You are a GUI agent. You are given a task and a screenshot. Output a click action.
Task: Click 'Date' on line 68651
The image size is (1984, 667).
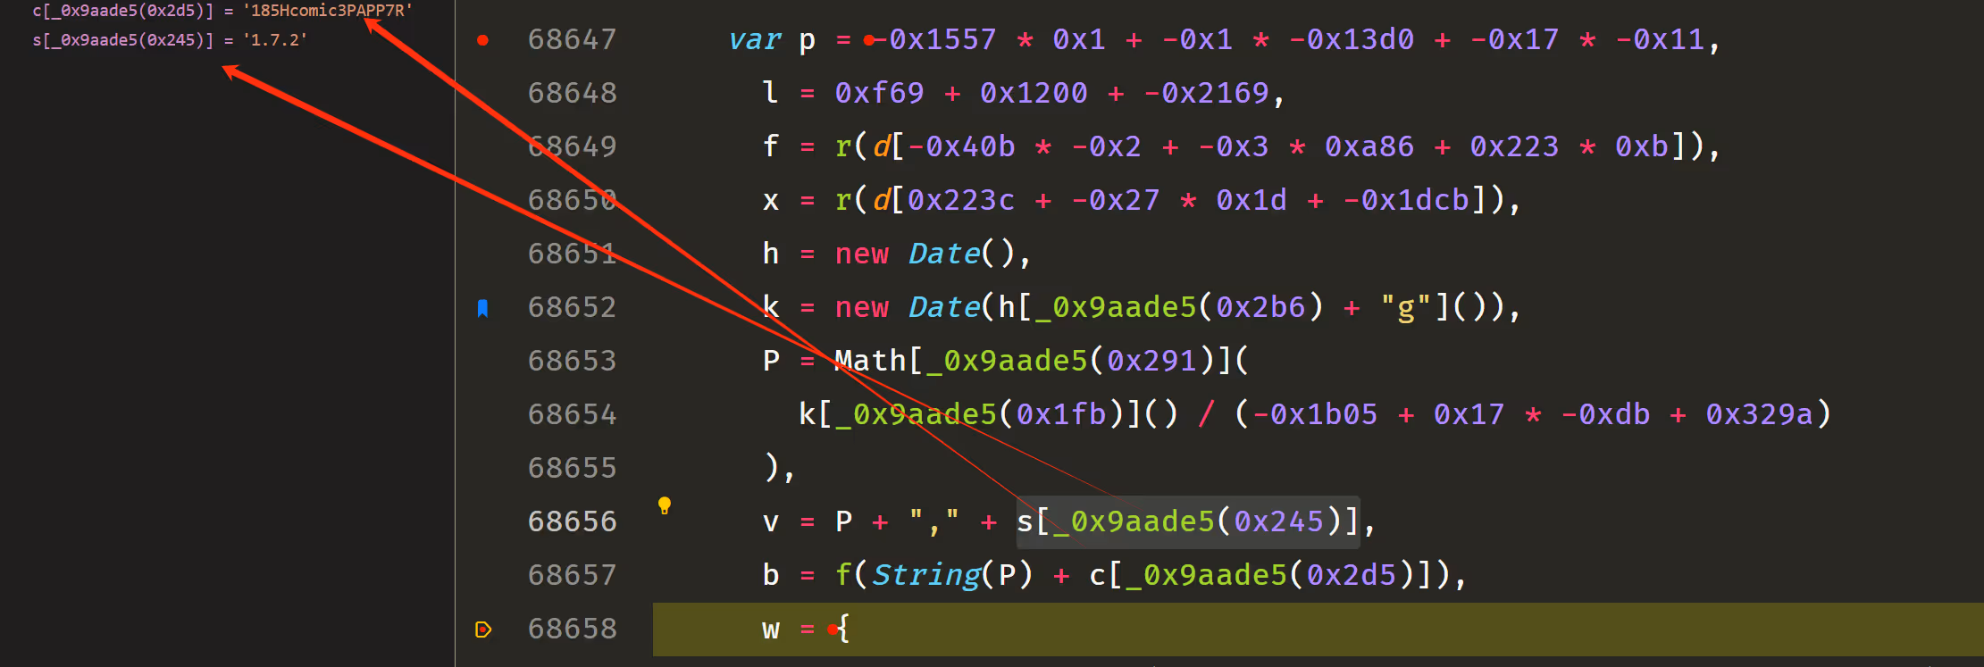944,254
